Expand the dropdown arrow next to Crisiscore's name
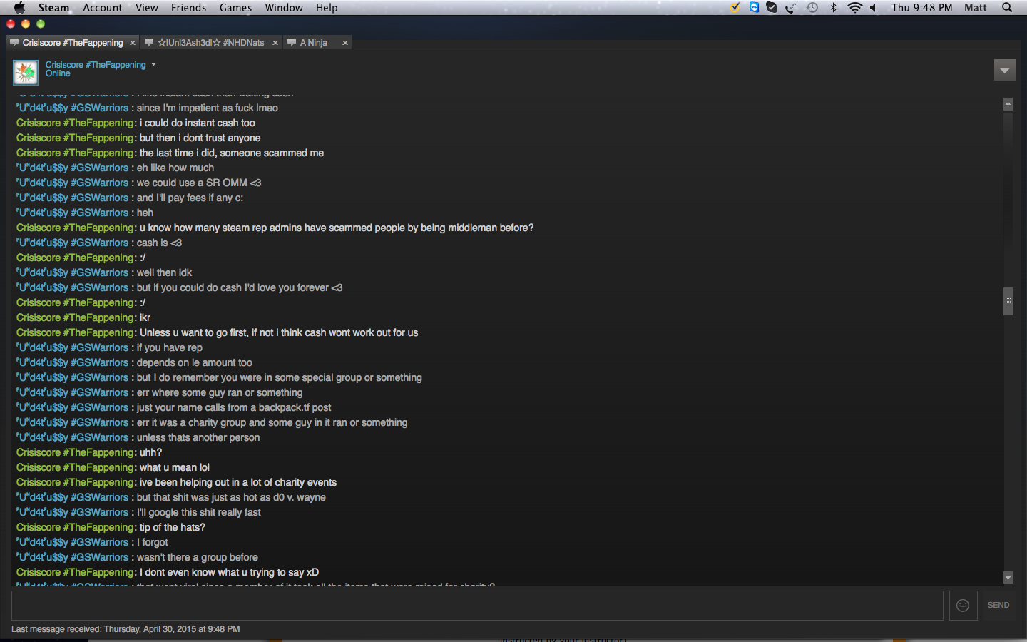Image resolution: width=1027 pixels, height=642 pixels. pos(153,64)
